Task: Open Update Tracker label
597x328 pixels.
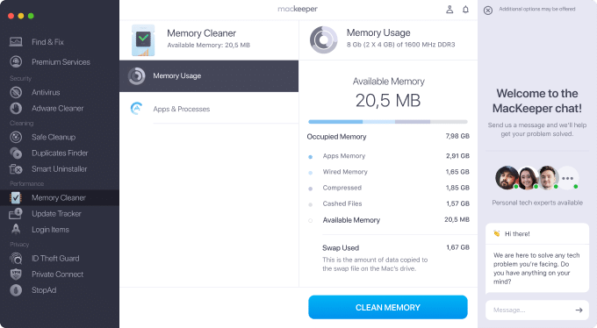Action: click(56, 214)
